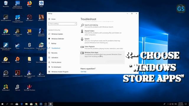The width and height of the screenshot is (189, 106).
Task: Click the magnifier icon next to Search and Indexing
Action: click(82, 25)
